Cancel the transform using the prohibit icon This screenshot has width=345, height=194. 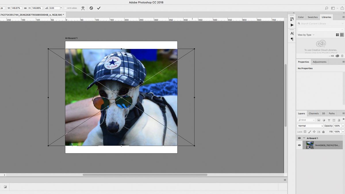point(91,8)
